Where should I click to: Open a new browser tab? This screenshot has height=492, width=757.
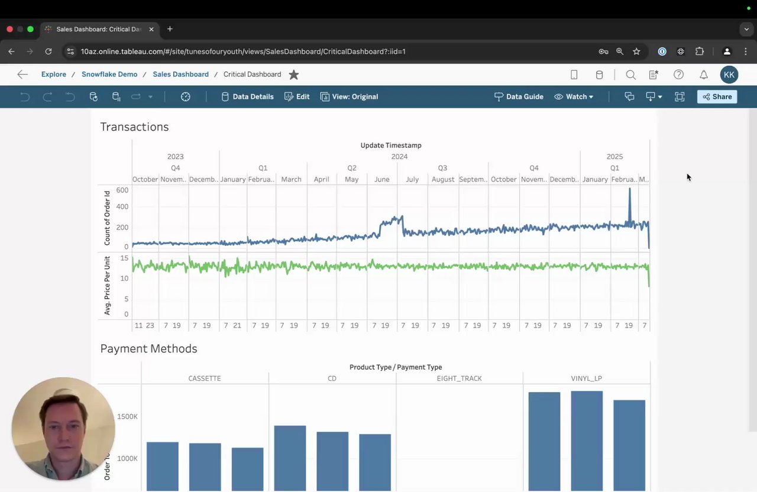170,29
